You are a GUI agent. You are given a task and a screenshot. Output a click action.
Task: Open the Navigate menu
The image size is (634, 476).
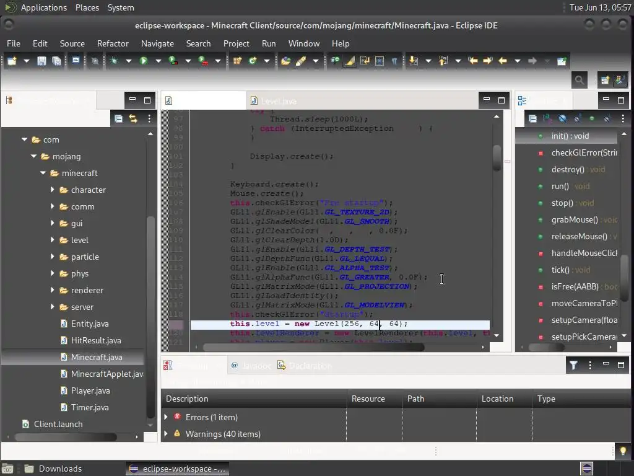coord(157,43)
